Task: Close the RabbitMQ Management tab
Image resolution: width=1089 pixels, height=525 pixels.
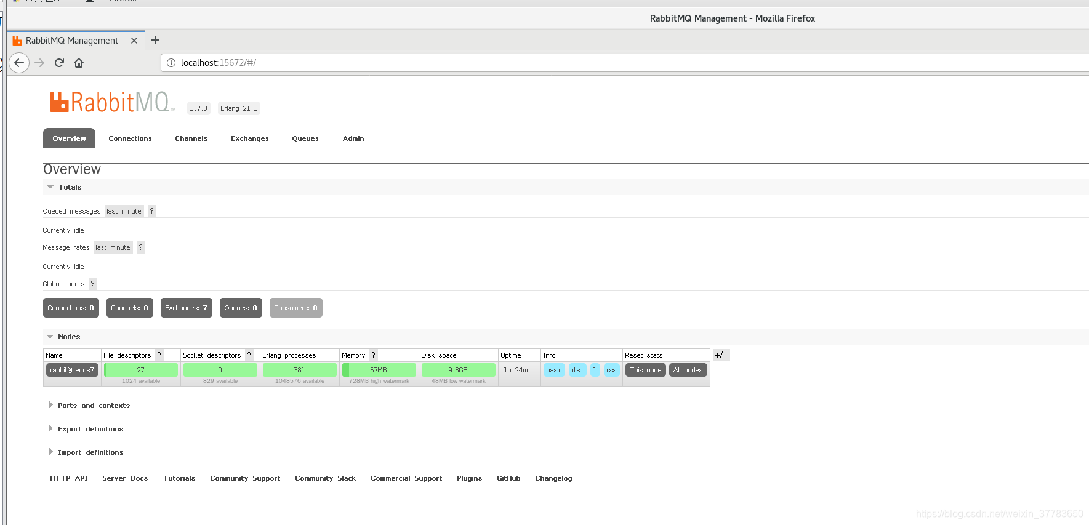Action: click(x=134, y=41)
